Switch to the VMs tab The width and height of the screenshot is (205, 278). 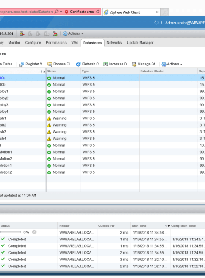(x=75, y=43)
